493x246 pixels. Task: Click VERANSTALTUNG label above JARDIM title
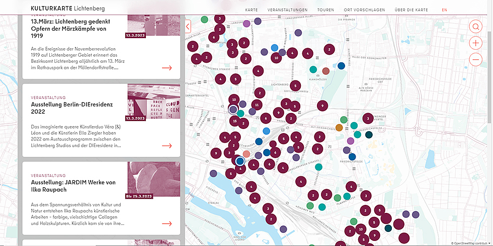click(48, 175)
